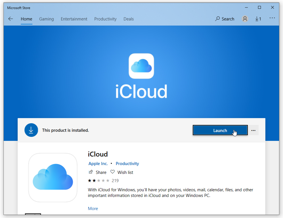Click the 'This product is installed.' text

(66, 130)
